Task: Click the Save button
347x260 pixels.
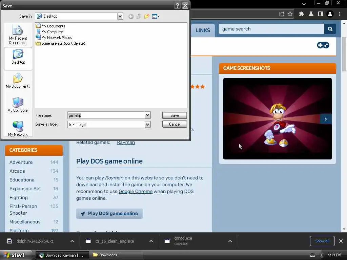Action: pos(175,115)
